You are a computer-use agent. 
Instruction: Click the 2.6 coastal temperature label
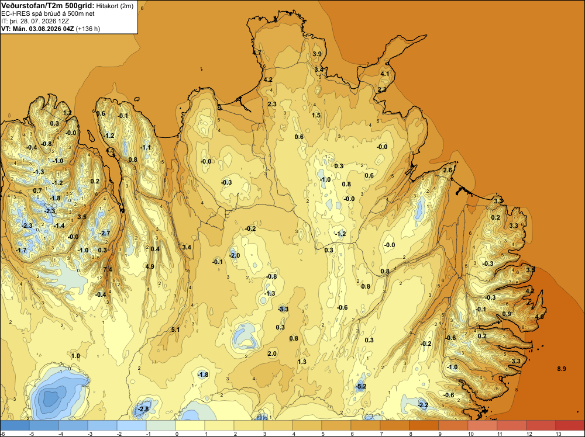pos(448,170)
